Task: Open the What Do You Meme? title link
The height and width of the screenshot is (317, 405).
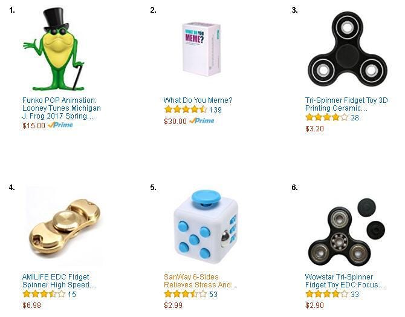Action: 198,100
